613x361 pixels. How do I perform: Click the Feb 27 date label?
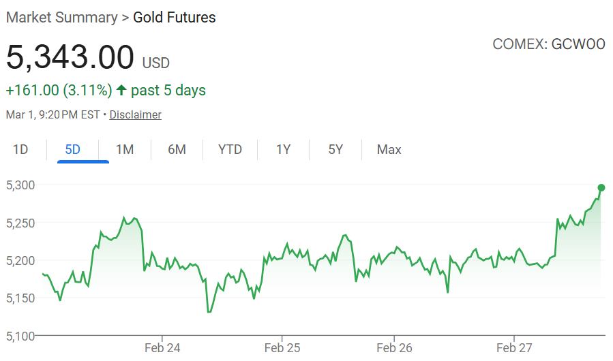(x=514, y=348)
